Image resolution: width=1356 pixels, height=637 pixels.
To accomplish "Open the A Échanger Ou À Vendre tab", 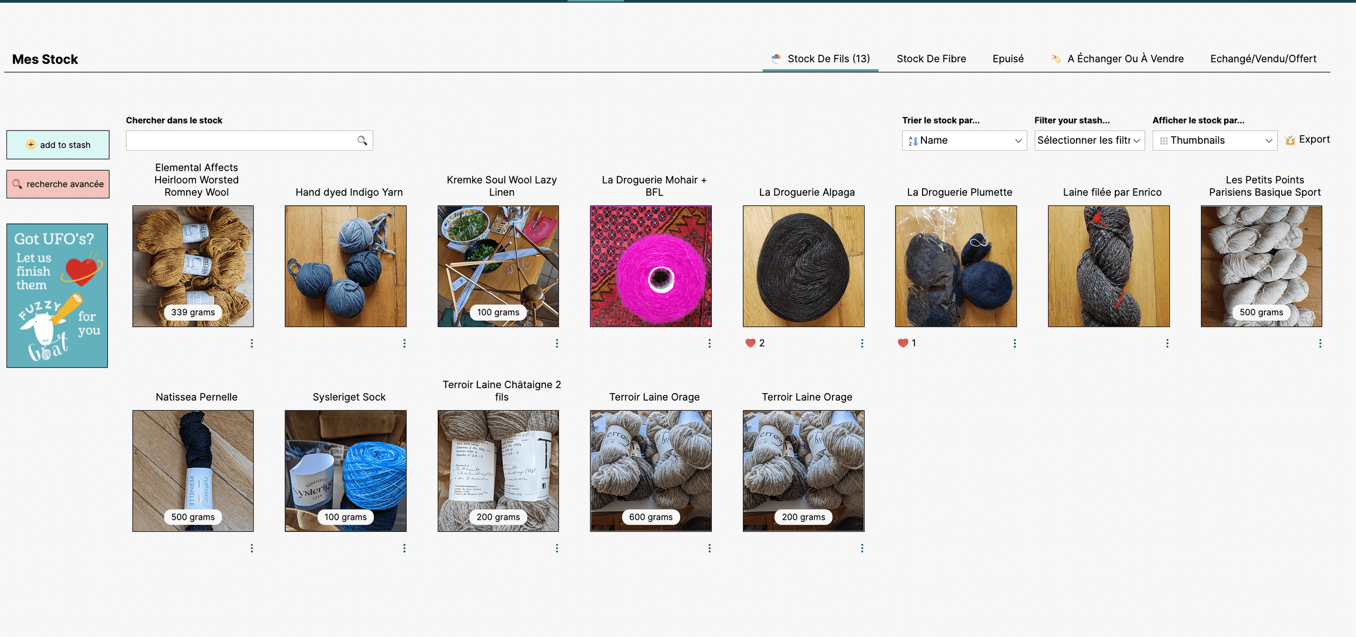I will (1124, 59).
